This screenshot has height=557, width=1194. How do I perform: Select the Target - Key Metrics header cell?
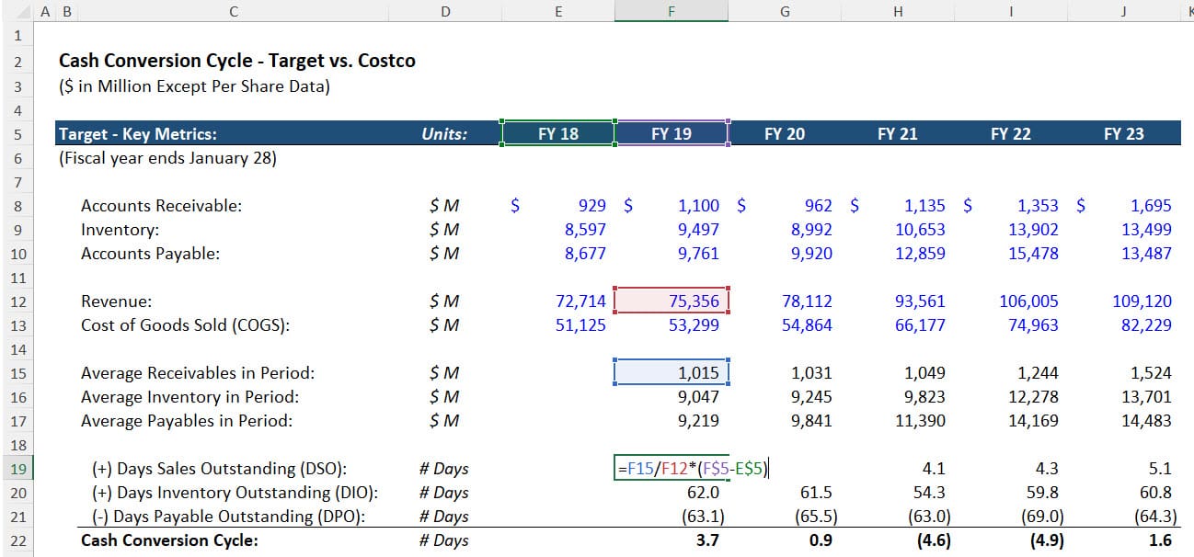click(x=138, y=133)
